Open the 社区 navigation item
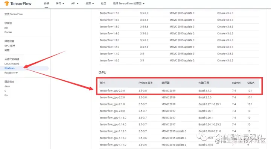This screenshot has height=149, width=271. coord(104,3)
